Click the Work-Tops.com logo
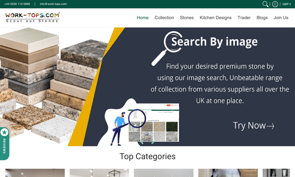This screenshot has width=295, height=177. click(32, 17)
